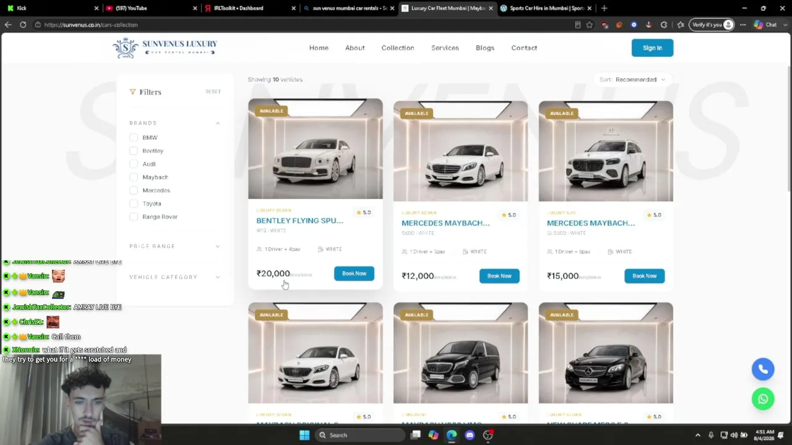Click the reader view icon in address bar
792x445 pixels.
click(578, 25)
